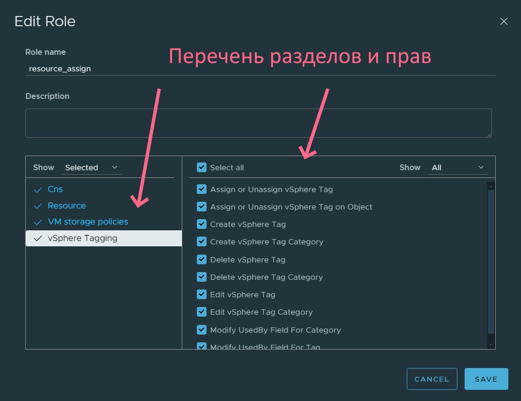The height and width of the screenshot is (401, 521).
Task: Click the privileges list scrollbar thumb
Action: (x=491, y=262)
